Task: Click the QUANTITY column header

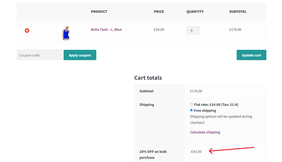Action: pyautogui.click(x=195, y=12)
